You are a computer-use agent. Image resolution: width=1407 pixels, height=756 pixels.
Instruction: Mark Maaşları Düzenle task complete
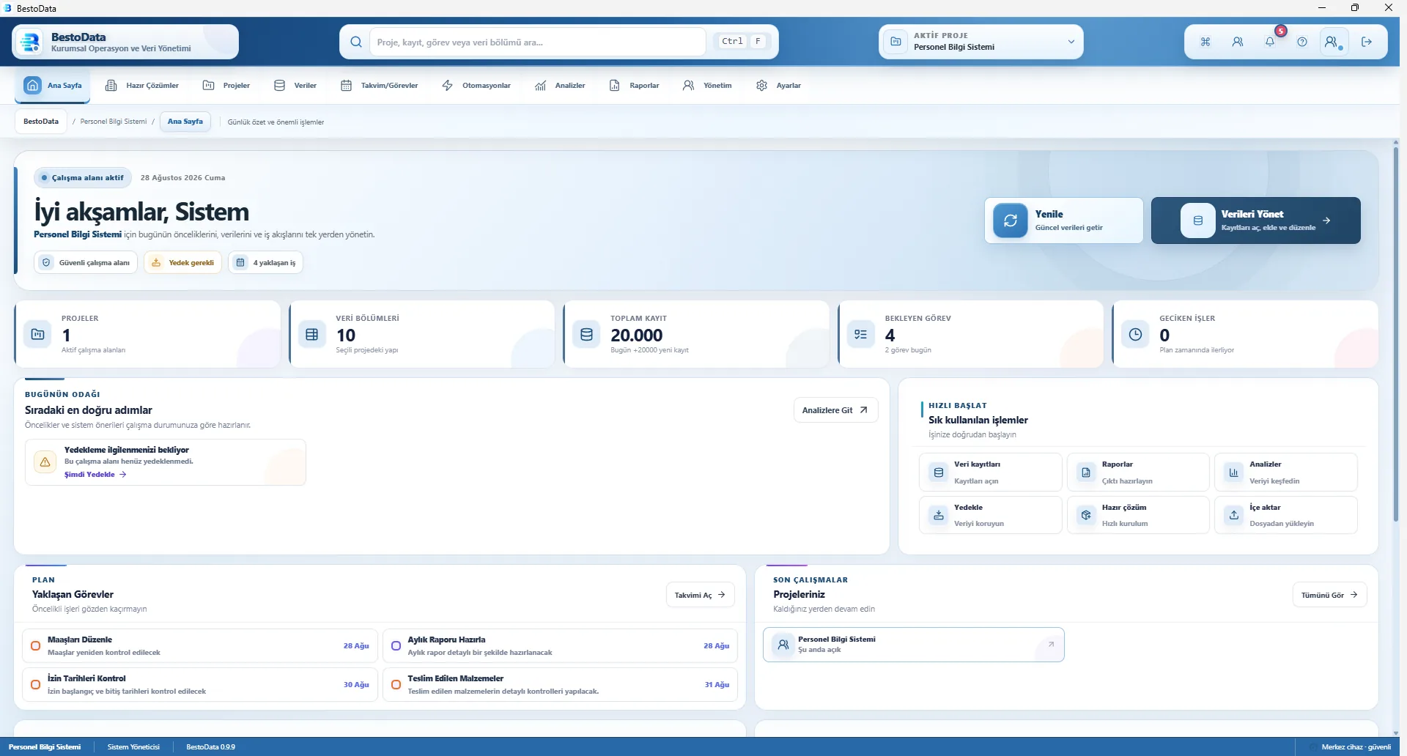pyautogui.click(x=35, y=646)
